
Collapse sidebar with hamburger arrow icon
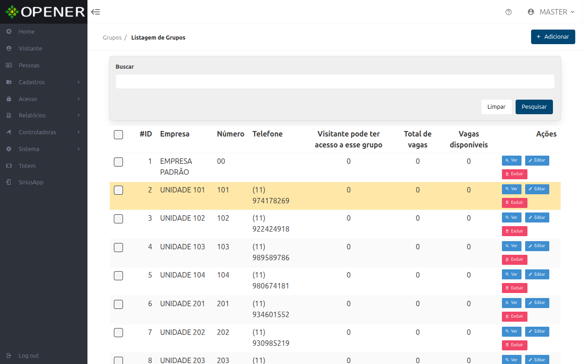pyautogui.click(x=95, y=12)
